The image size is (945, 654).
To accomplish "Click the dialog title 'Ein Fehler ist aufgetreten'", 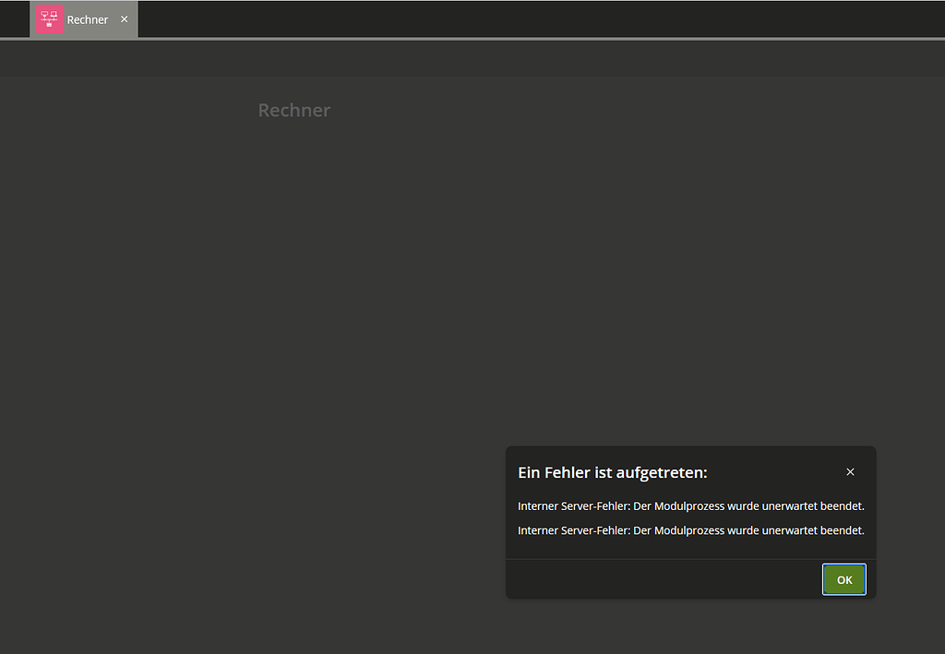I will pos(612,471).
